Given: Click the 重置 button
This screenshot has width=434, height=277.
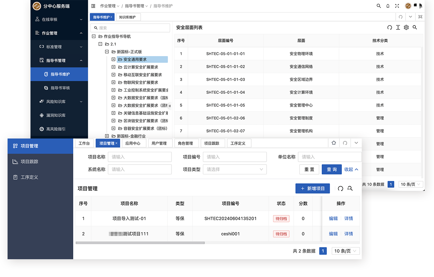Looking at the screenshot, I should click(x=309, y=169).
